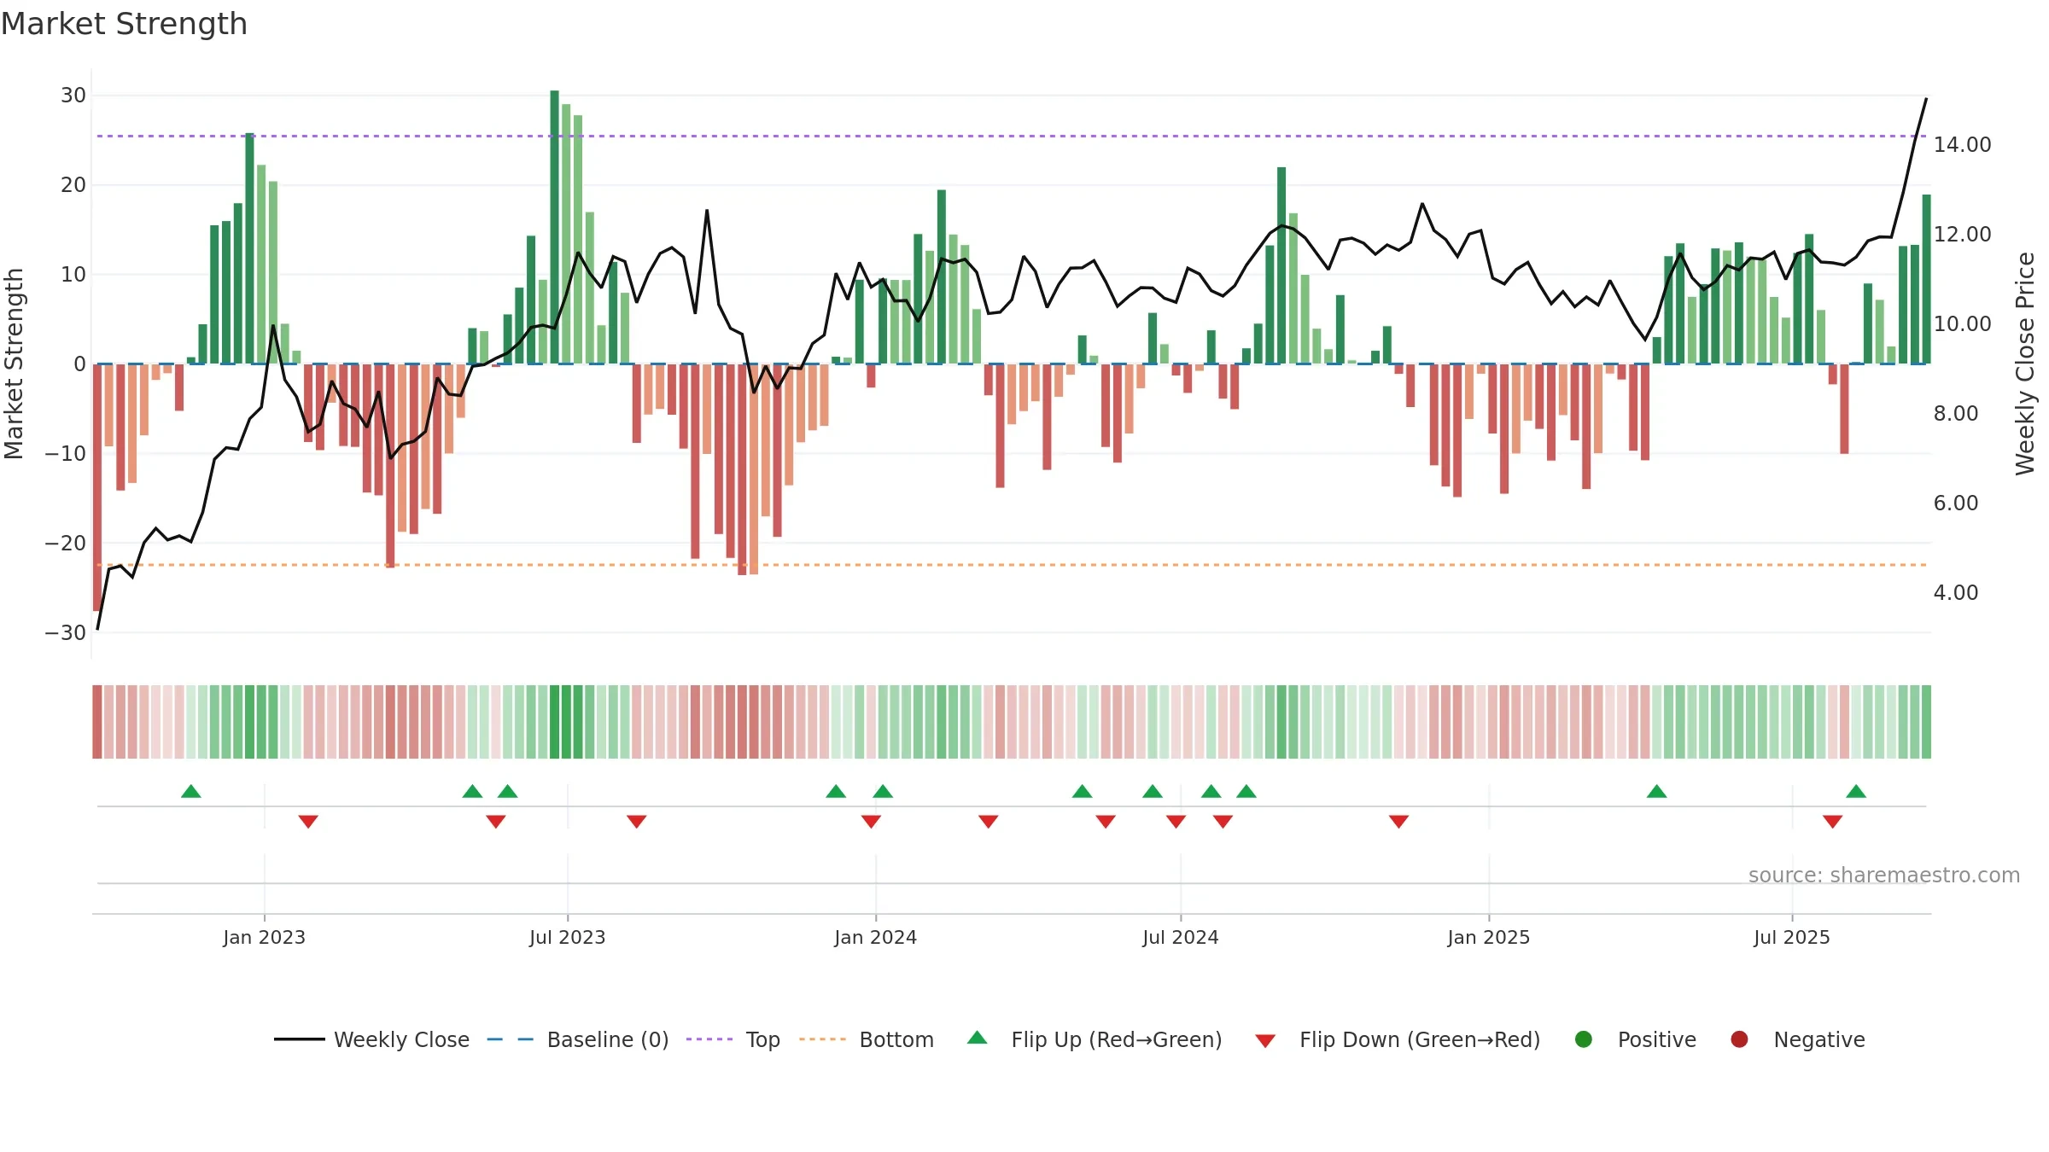
Task: Select the lone flip-up marker between Jan 2025 and Jul 2025
Action: coord(1657,791)
